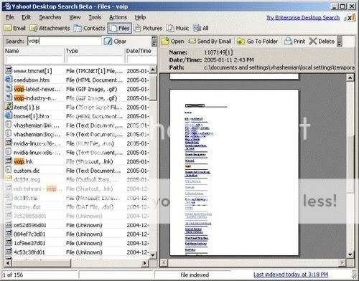Viewport: 359px width, 281px height.
Task: Click the Type column filter field
Action: [x=95, y=59]
